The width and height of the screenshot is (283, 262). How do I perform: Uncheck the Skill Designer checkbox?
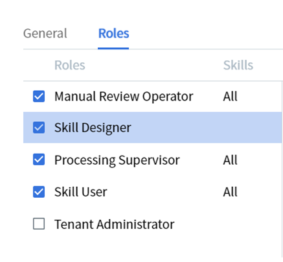click(x=39, y=128)
